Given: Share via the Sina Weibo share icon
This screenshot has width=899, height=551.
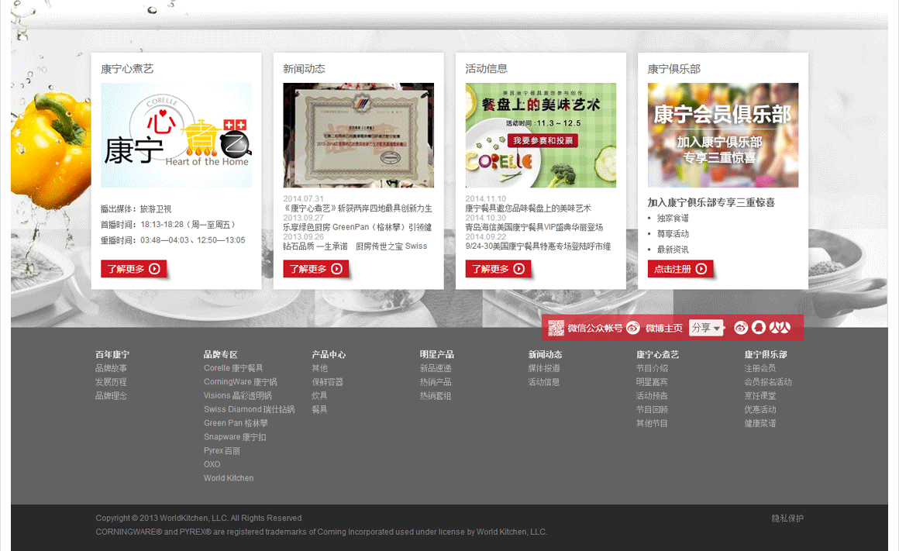Looking at the screenshot, I should click(741, 327).
